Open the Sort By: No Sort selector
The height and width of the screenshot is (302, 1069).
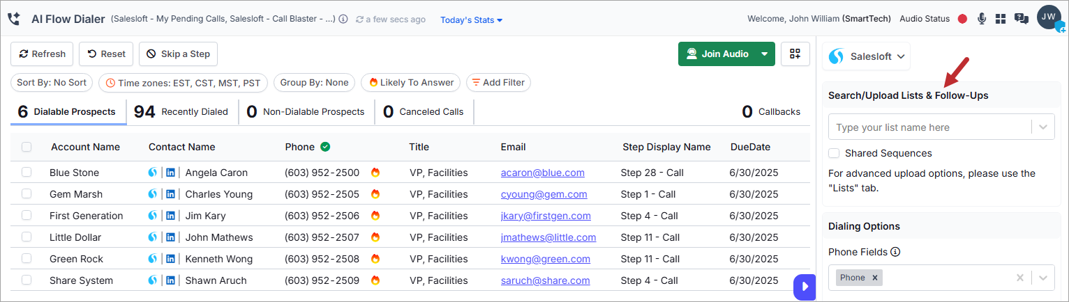[52, 82]
